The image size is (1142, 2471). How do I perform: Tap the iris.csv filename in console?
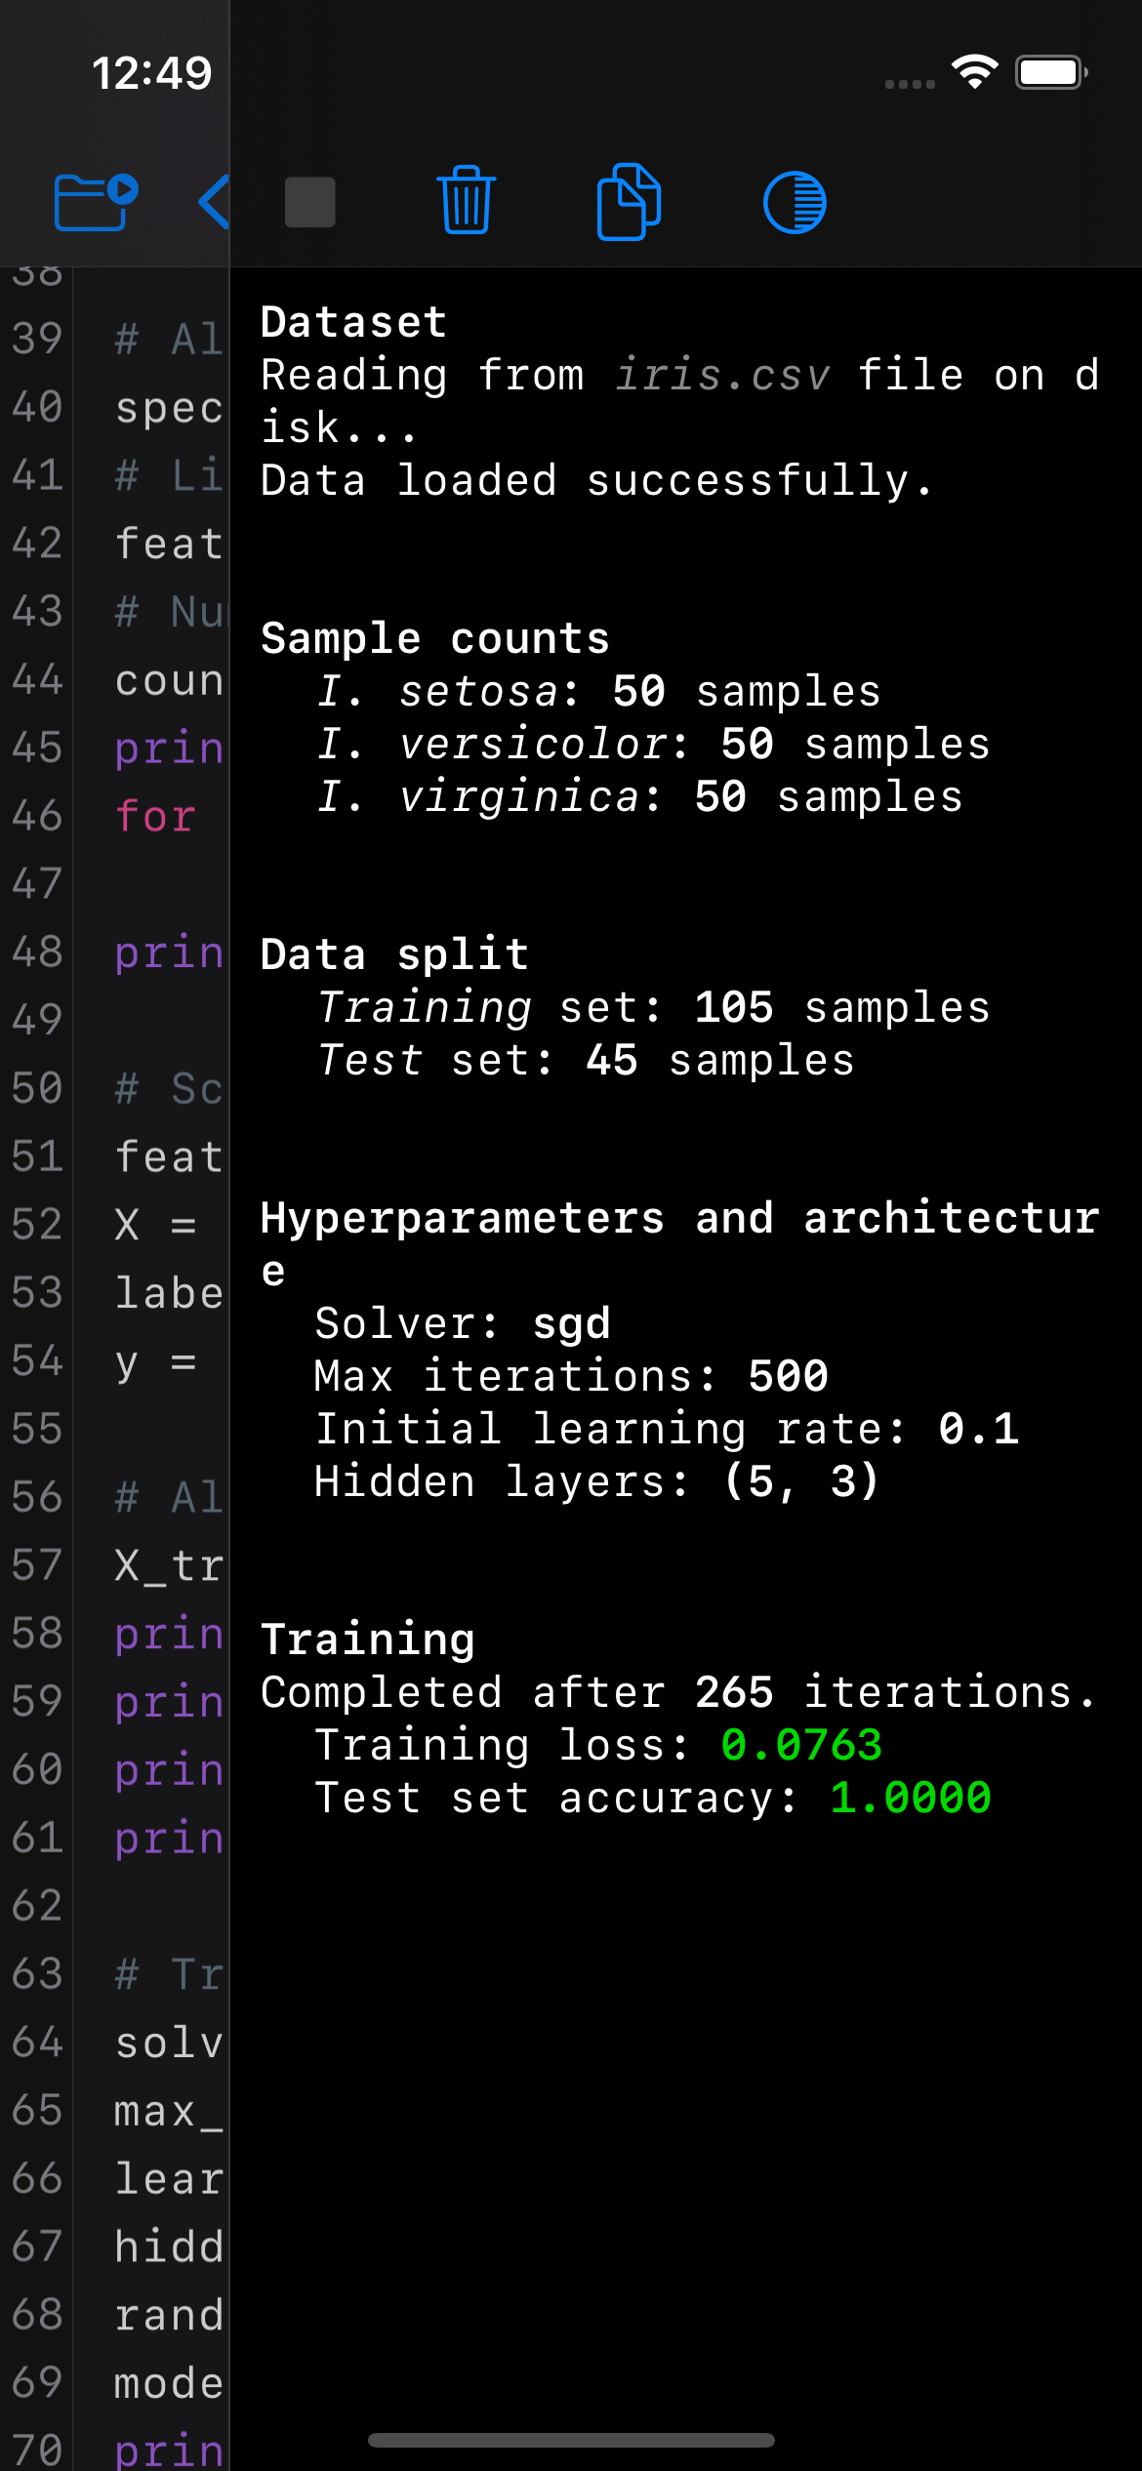pos(721,376)
